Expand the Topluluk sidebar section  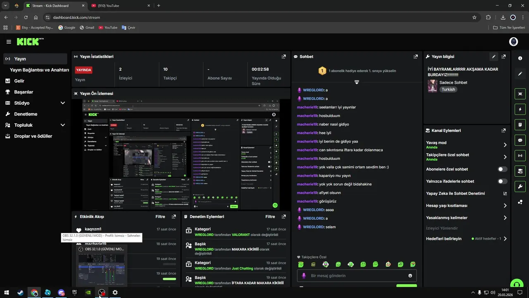[x=63, y=125]
